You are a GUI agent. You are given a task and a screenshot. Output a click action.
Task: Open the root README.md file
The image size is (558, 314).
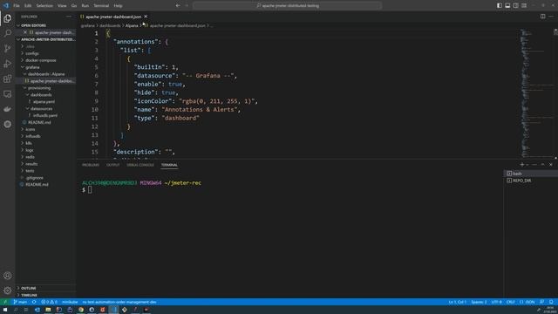37,184
